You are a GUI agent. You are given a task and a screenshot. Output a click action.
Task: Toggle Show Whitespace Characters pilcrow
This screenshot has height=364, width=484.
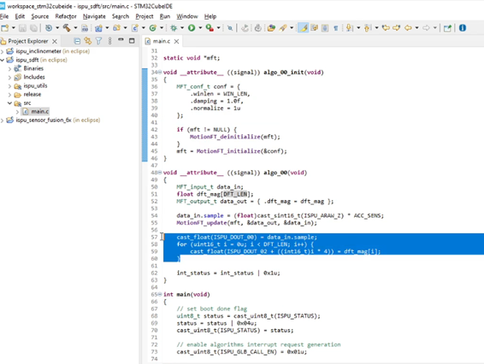[x=336, y=28]
